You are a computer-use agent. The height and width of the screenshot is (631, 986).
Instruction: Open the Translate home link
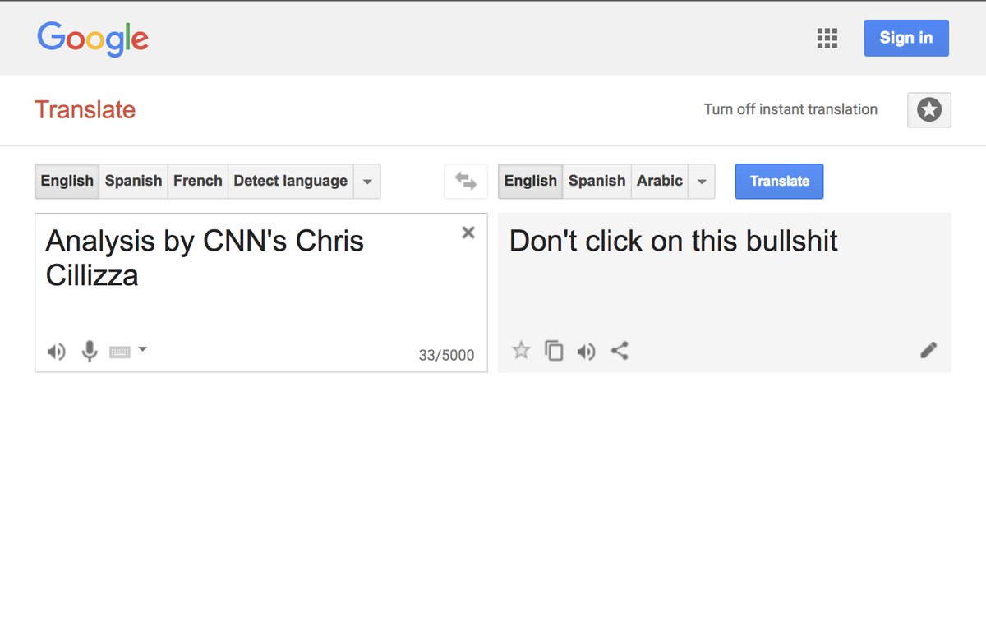pos(85,109)
